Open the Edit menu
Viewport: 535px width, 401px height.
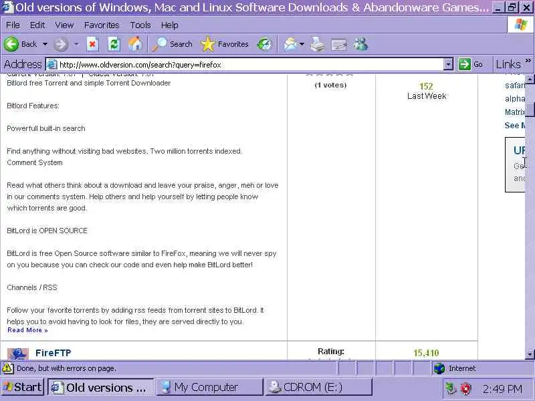pyautogui.click(x=37, y=25)
